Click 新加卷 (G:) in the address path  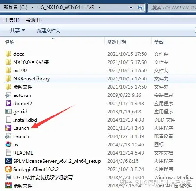click(x=15, y=7)
